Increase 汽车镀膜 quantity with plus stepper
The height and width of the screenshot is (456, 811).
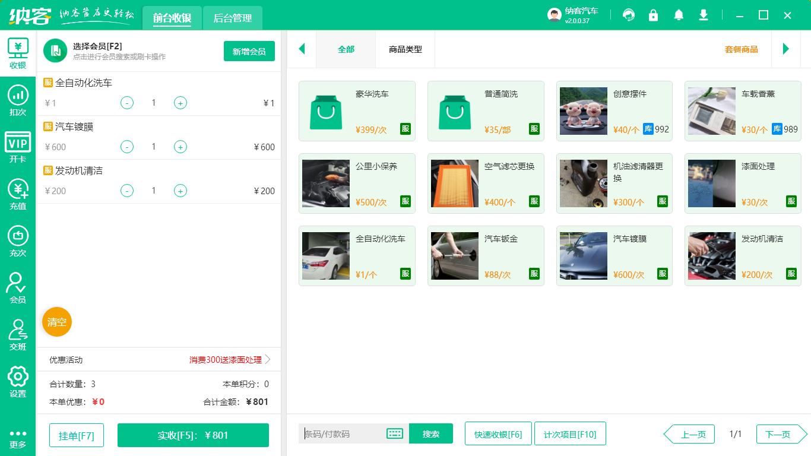(180, 147)
